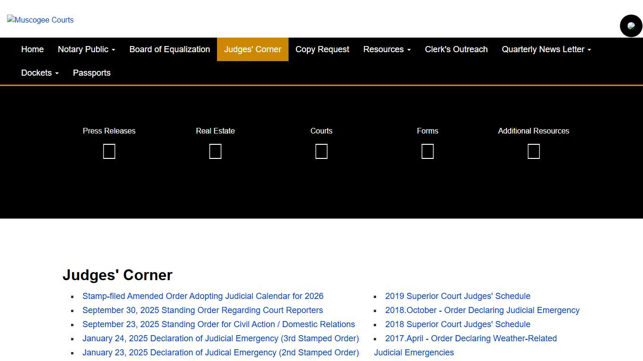Image resolution: width=643 pixels, height=361 pixels.
Task: Open the accessibility widget in the corner
Action: 631,26
